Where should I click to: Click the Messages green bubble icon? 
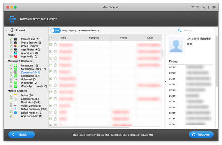(x=16, y=65)
